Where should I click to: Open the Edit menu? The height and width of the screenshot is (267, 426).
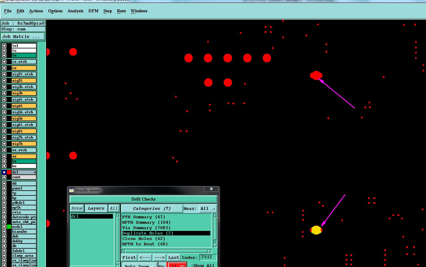click(x=20, y=11)
